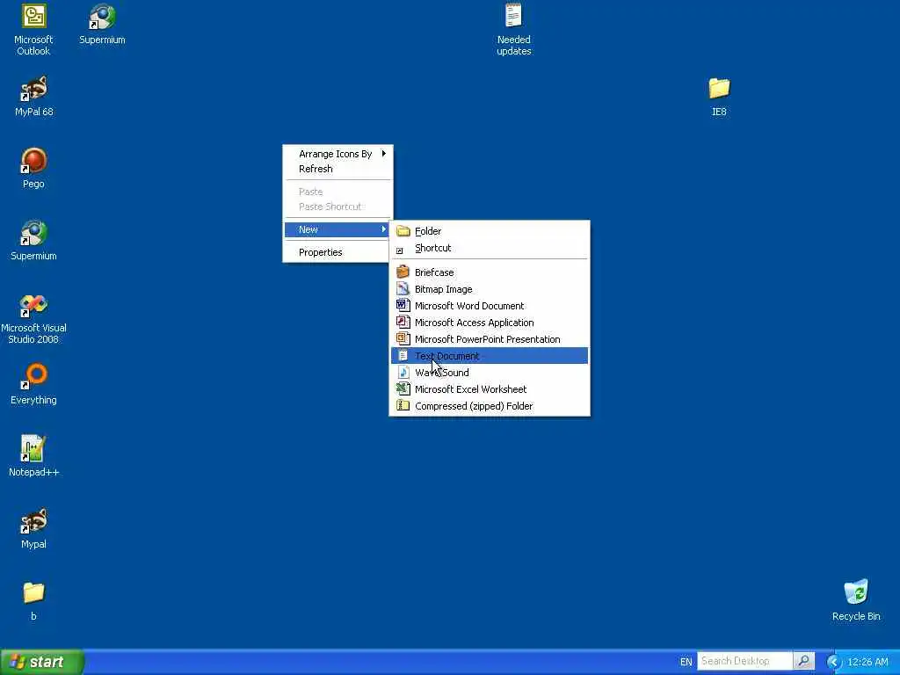900x675 pixels.
Task: Click the Everything search shortcut icon
Action: [x=33, y=385]
